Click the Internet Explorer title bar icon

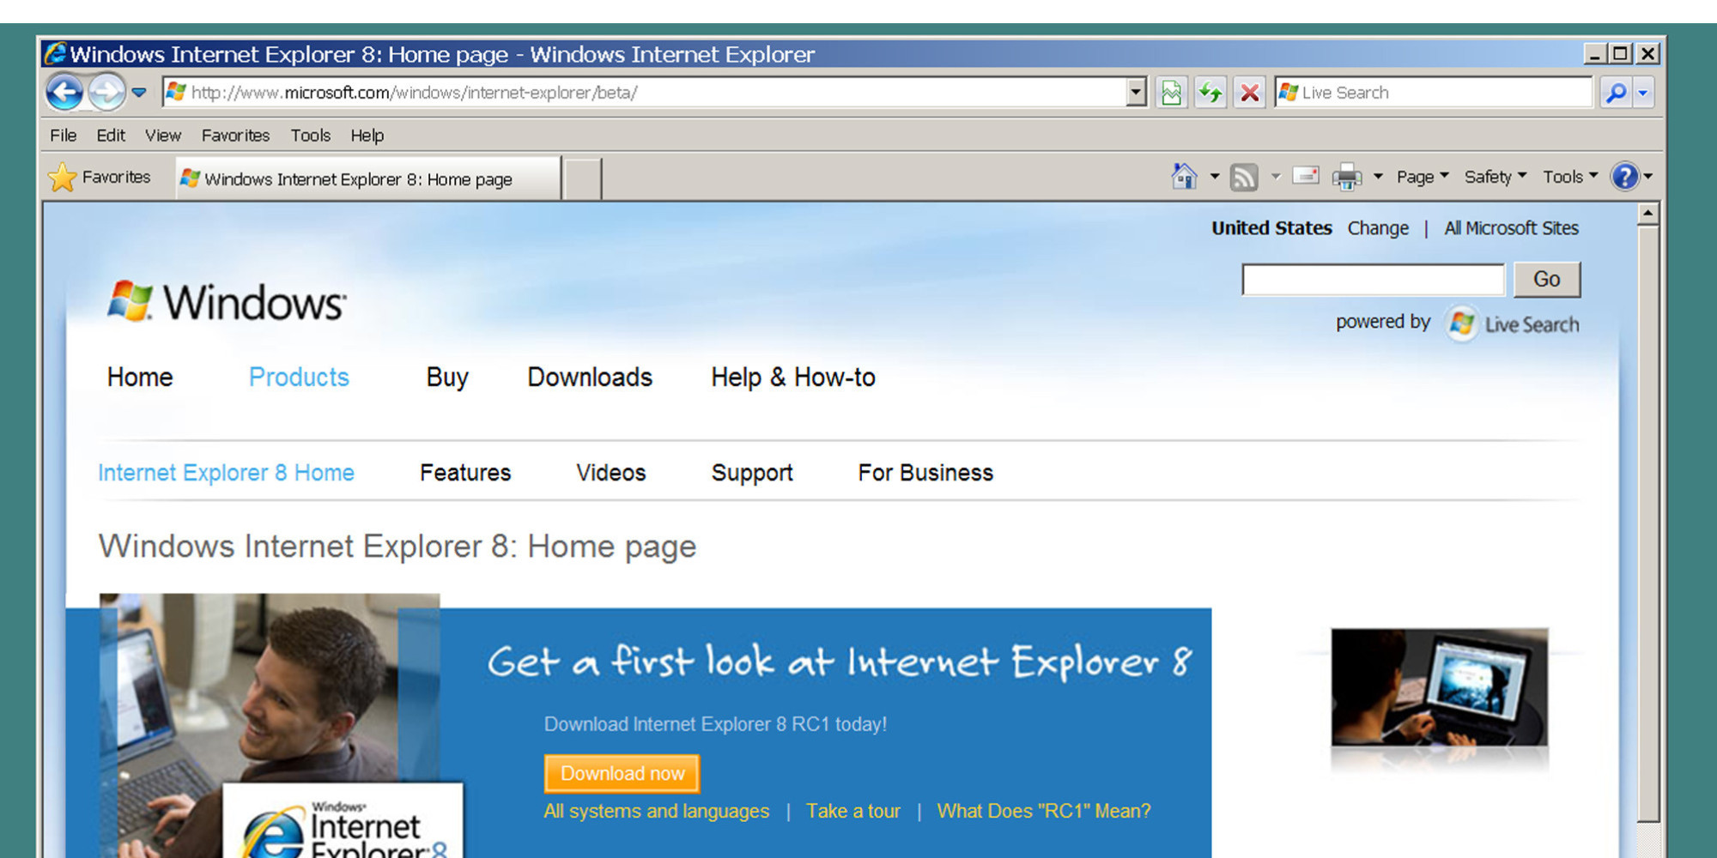[55, 54]
